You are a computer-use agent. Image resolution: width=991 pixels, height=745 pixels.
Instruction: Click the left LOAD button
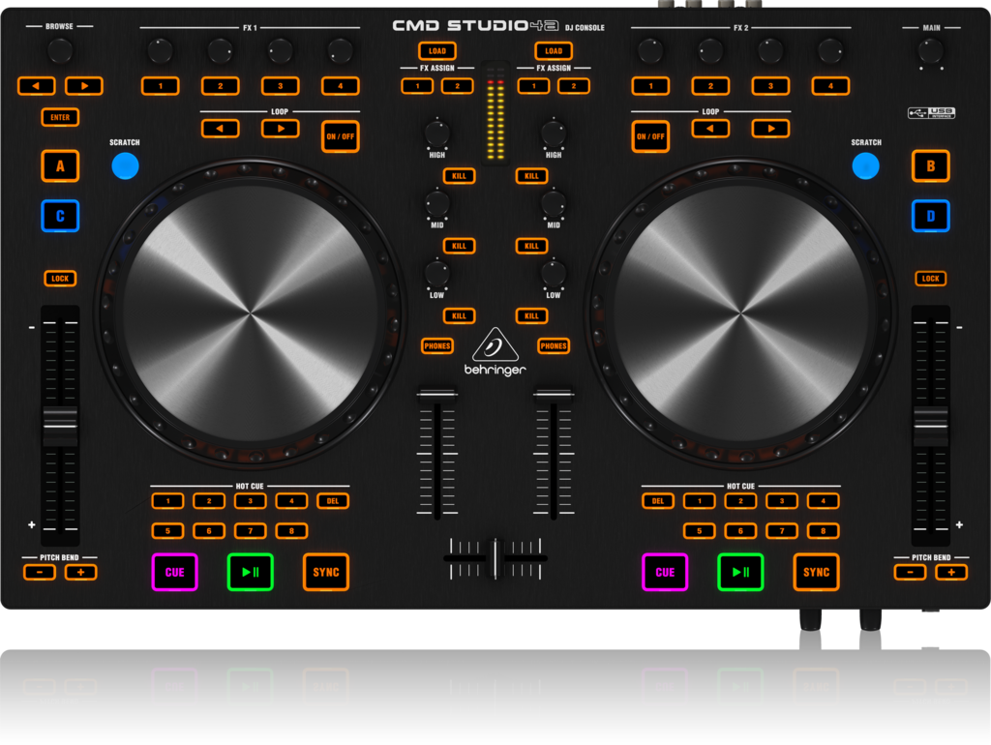point(437,51)
